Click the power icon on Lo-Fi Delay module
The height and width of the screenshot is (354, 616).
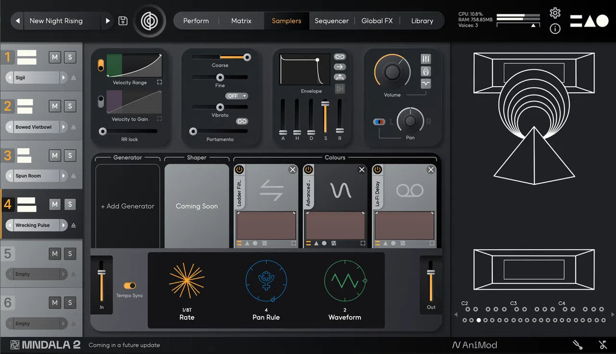pyautogui.click(x=378, y=170)
